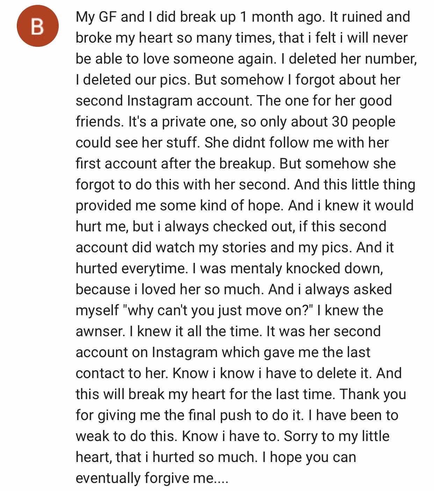Click the opening words "My GF"

pos(96,17)
